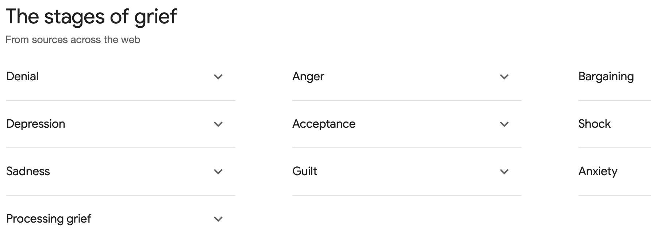The height and width of the screenshot is (235, 651).
Task: Open the Processing grief chevron arrow
Action: pyautogui.click(x=218, y=219)
